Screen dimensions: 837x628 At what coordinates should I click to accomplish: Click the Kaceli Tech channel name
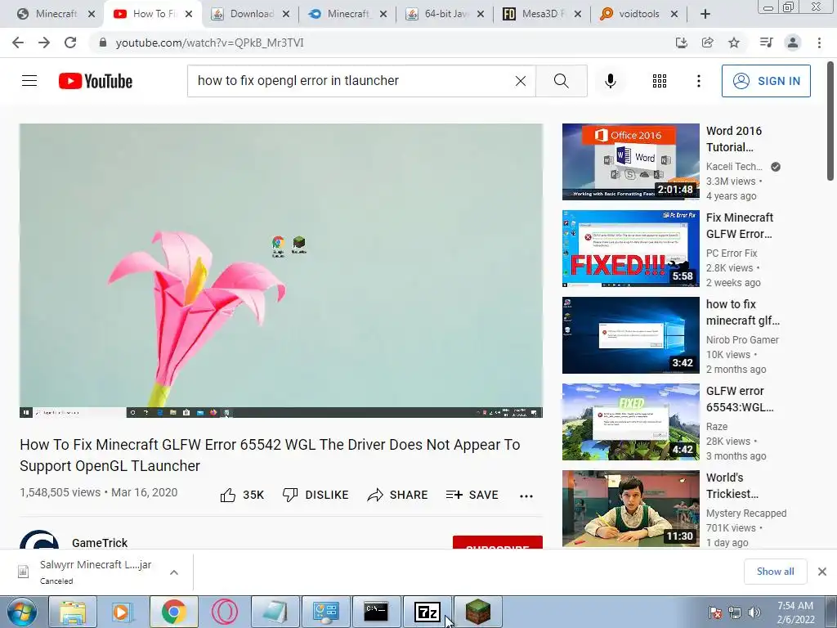click(734, 167)
